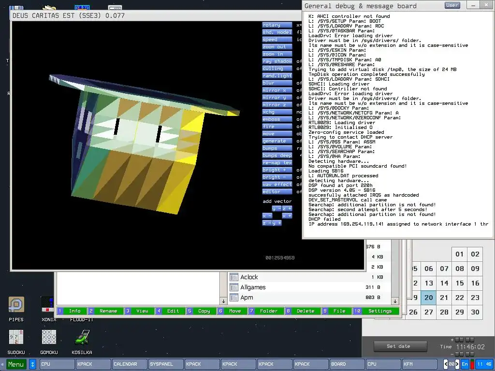Switch to the CALENDAR taskbar item
Screen dimensions: 495x371
tap(130, 364)
